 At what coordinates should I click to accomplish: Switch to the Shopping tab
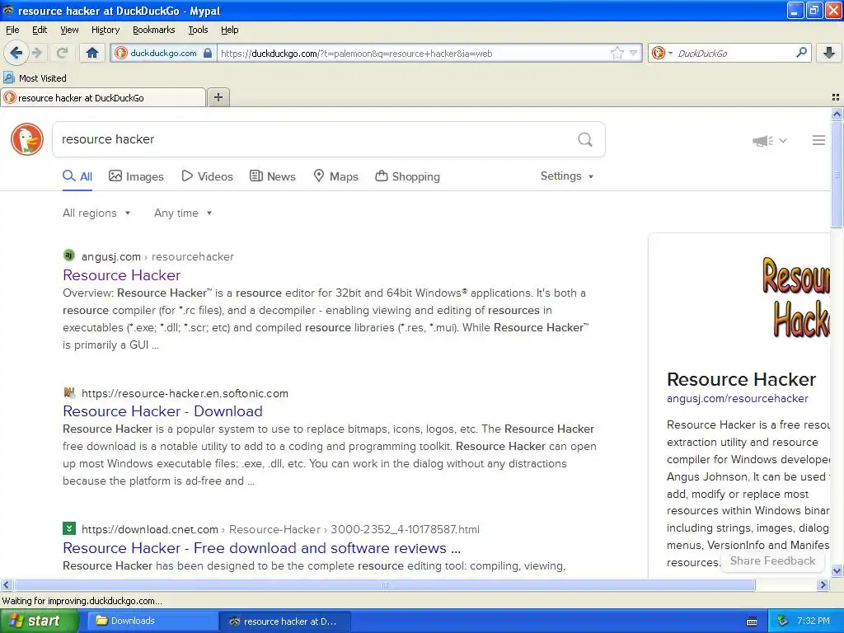click(x=407, y=176)
